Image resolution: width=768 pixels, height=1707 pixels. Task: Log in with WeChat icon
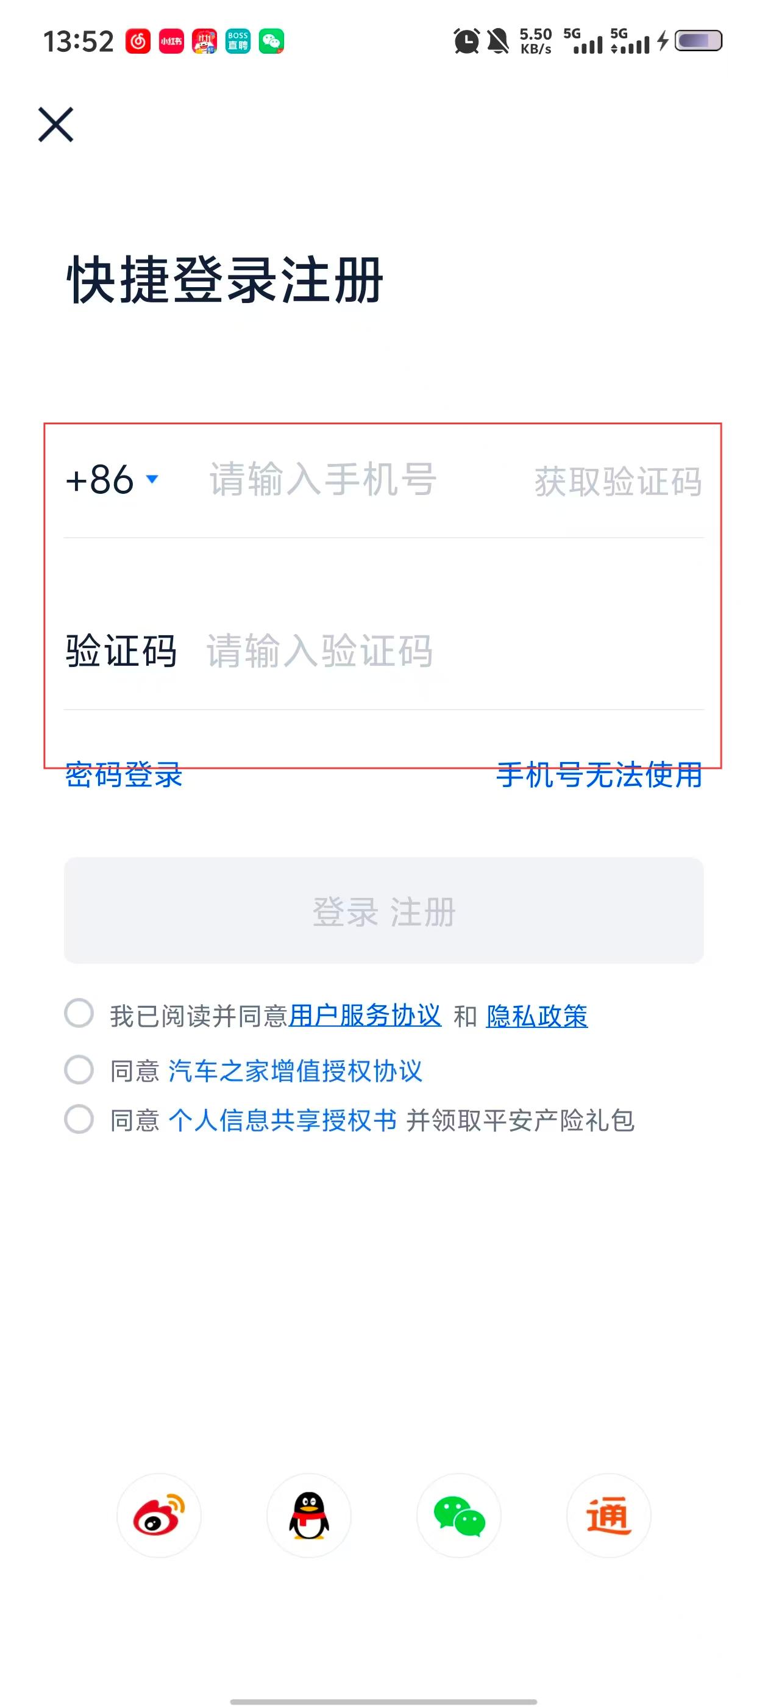coord(458,1515)
